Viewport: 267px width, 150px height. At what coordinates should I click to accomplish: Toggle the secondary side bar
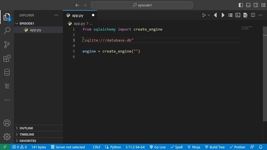(256, 5)
